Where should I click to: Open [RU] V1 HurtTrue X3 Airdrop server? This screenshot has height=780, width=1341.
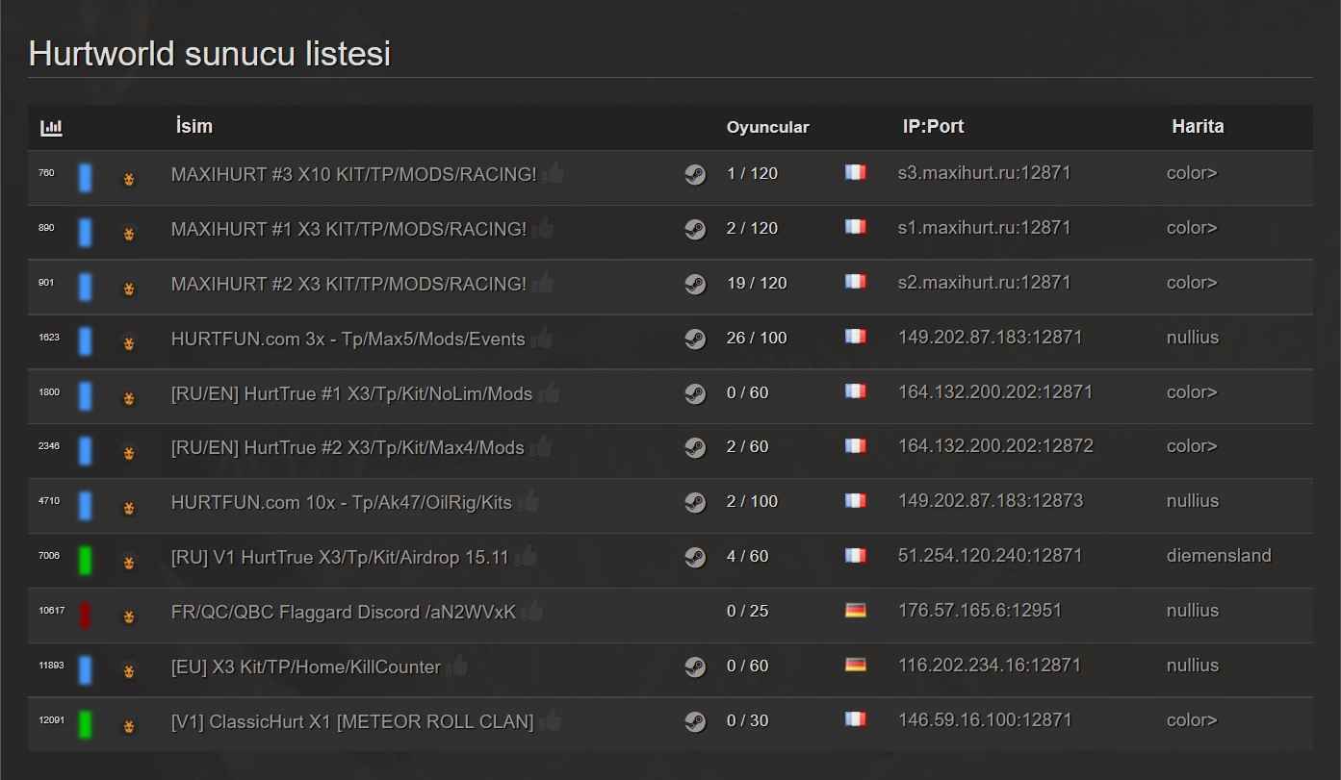(339, 557)
